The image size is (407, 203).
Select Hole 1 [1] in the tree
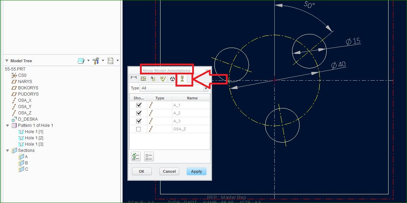34,131
